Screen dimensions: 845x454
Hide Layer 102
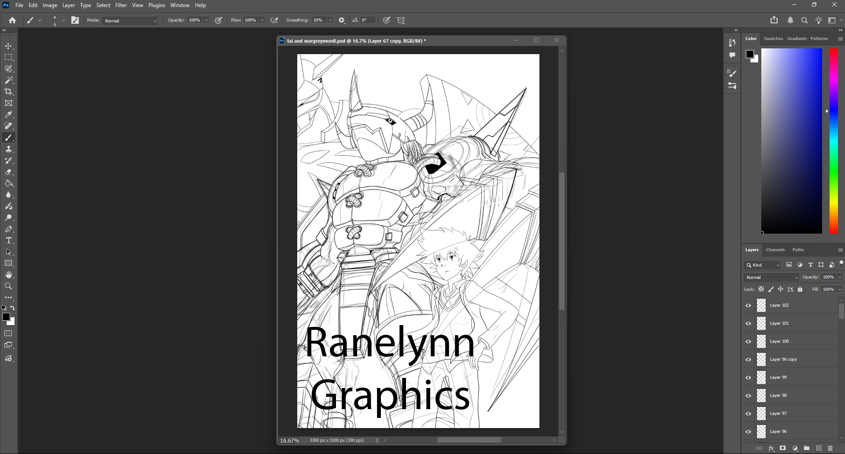click(x=748, y=305)
